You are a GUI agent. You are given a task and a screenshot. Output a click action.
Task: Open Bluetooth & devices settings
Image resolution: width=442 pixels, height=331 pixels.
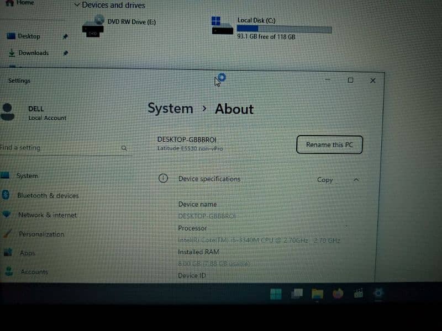point(48,195)
